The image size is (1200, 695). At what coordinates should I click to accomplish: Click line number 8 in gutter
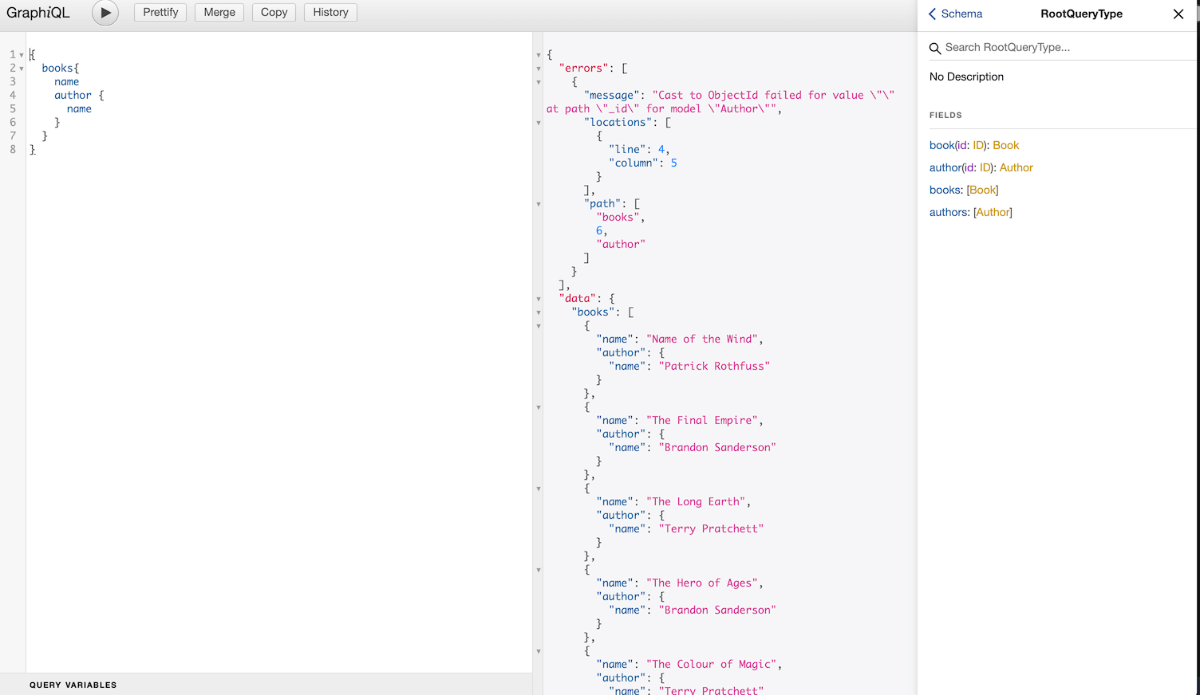click(13, 150)
